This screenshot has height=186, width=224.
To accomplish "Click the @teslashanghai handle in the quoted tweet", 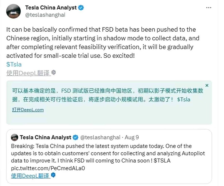I will pos(100,137).
